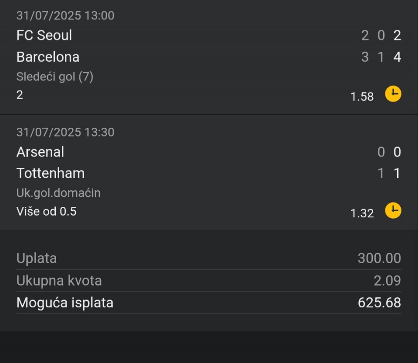Click the 31/07/2025 13:00 match date
418x363 pixels.
pyautogui.click(x=65, y=16)
